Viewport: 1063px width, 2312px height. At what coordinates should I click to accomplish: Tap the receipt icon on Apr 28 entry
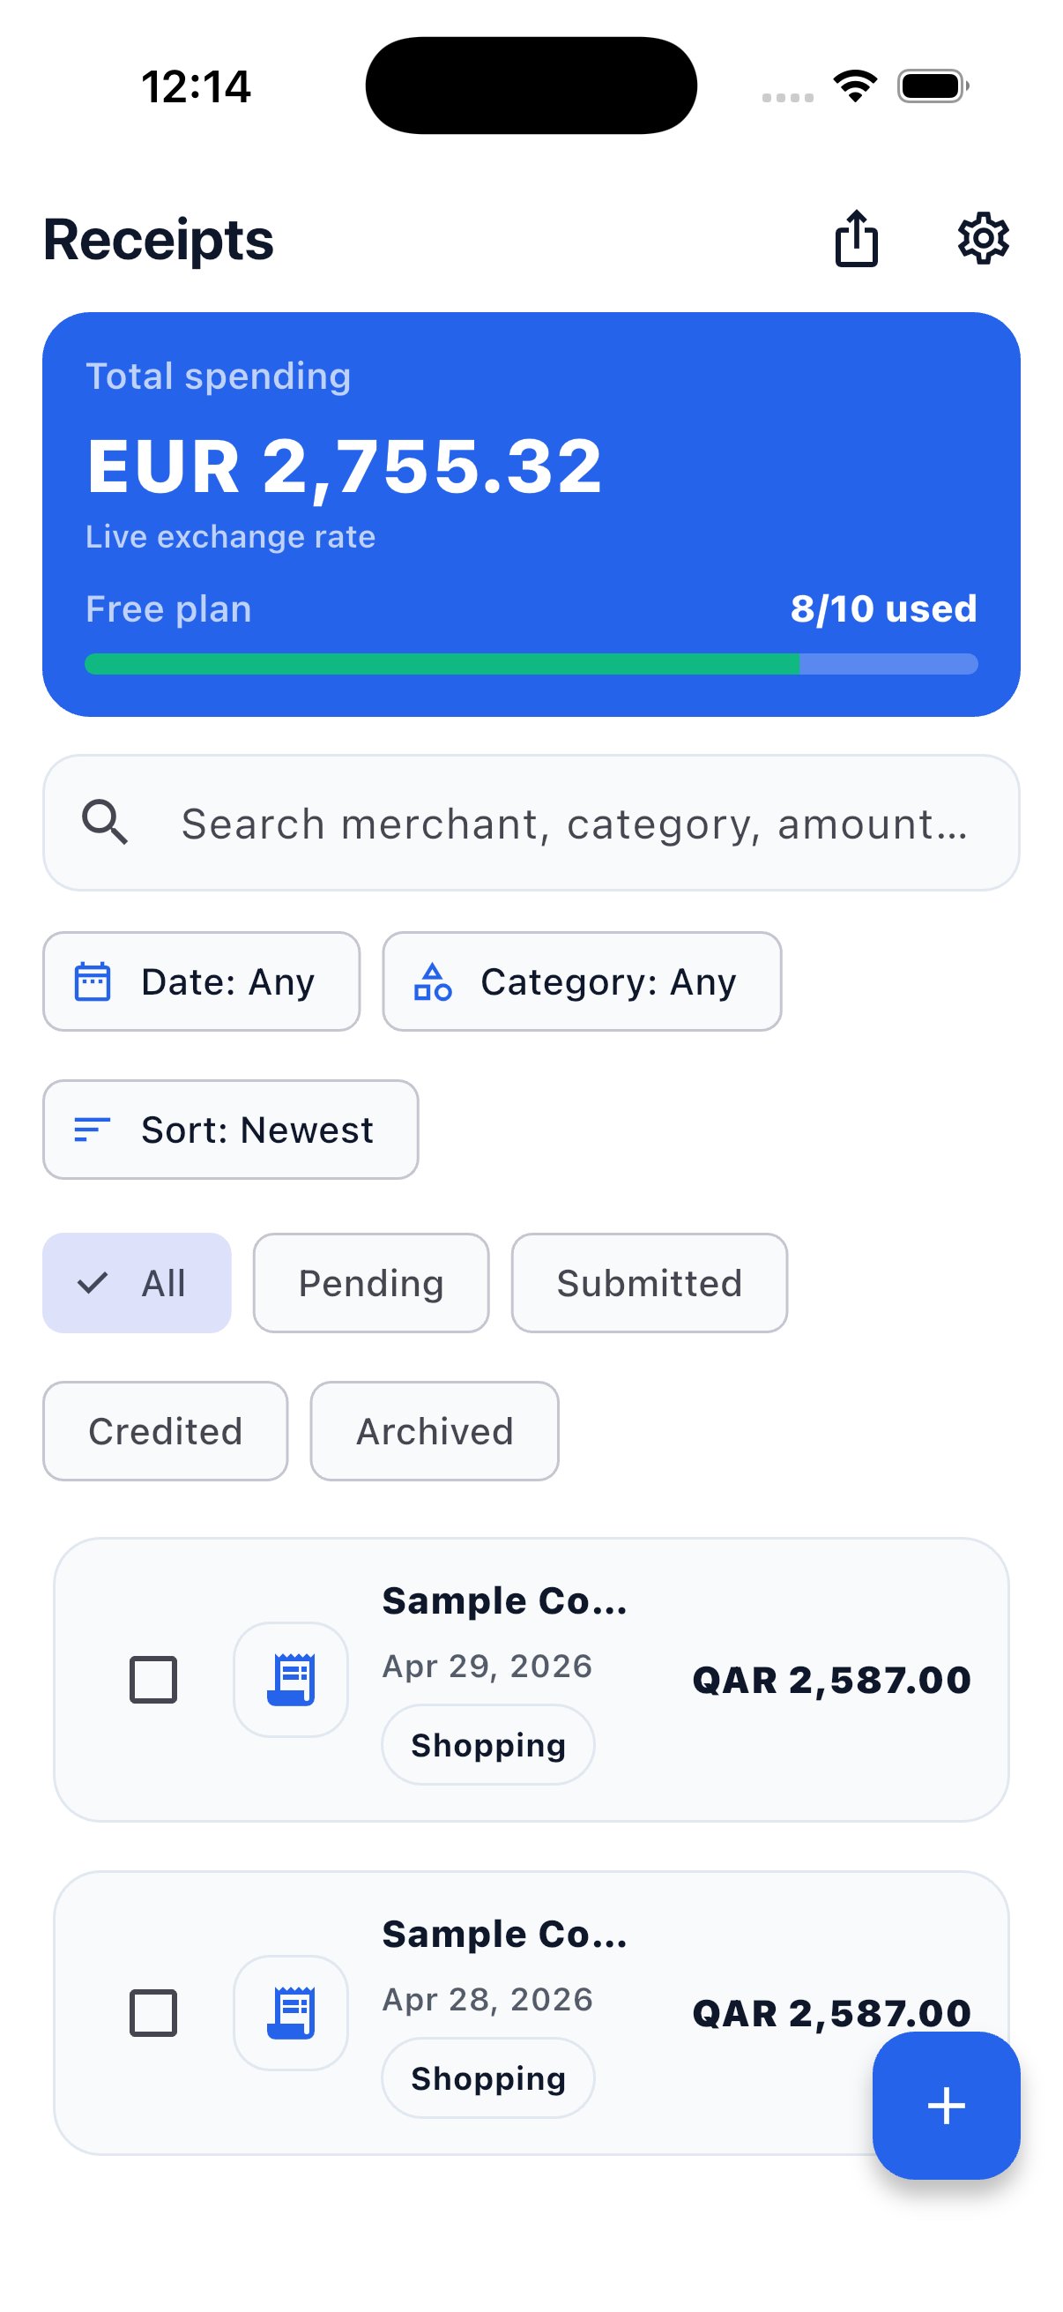point(290,2010)
